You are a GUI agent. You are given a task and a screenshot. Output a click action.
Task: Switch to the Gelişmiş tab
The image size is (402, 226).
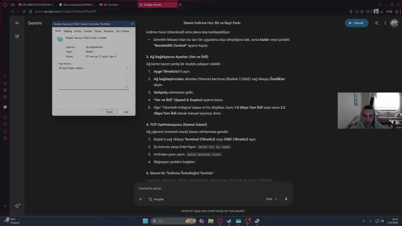68,31
